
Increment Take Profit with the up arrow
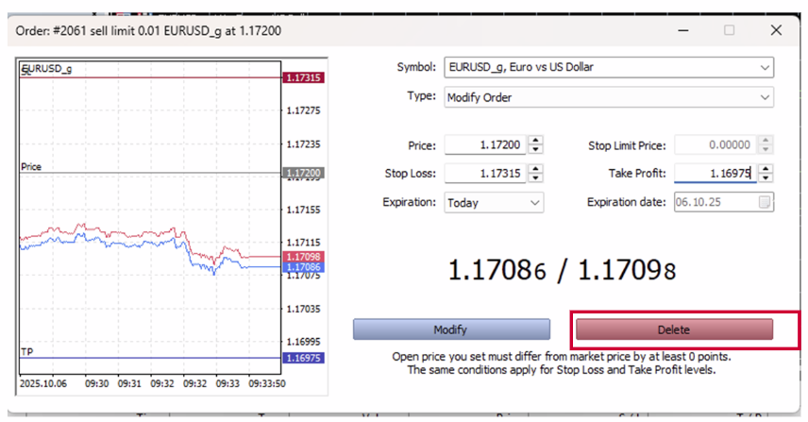pyautogui.click(x=766, y=169)
